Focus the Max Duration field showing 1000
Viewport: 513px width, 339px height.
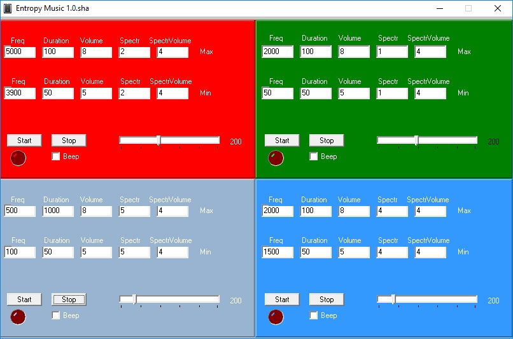pos(58,211)
